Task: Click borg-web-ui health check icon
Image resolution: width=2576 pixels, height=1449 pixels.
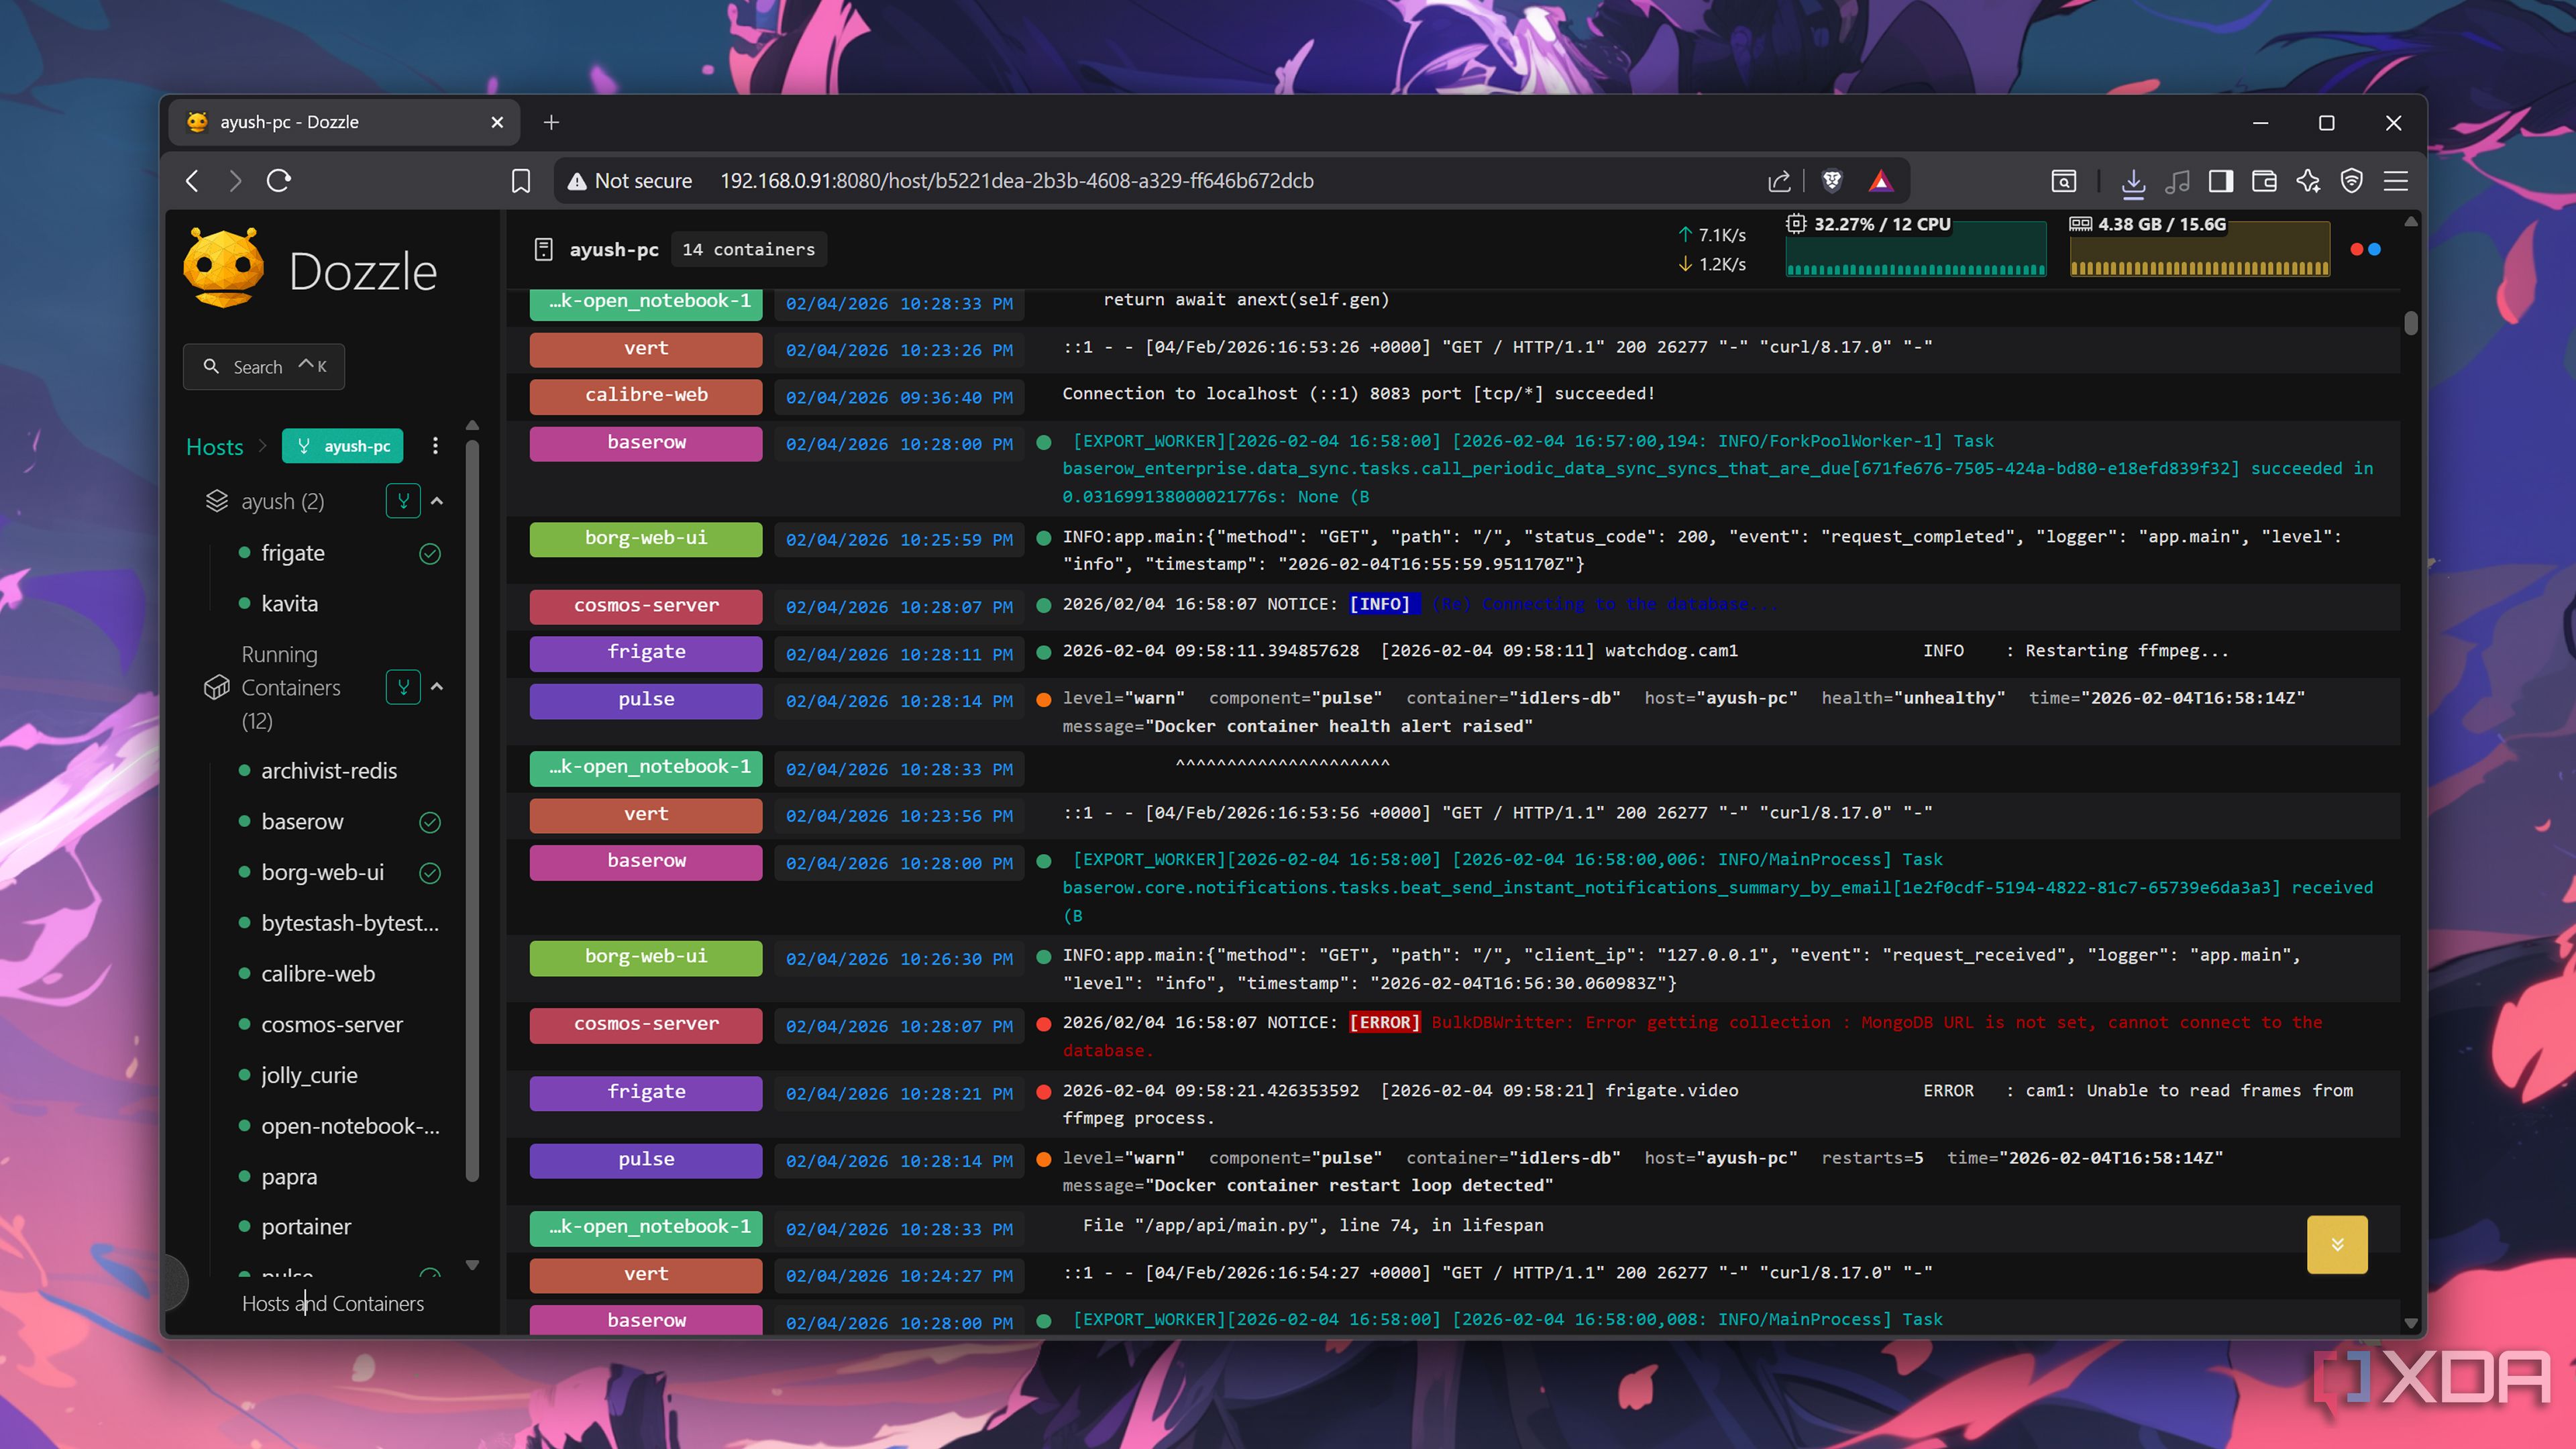Action: coord(430,874)
